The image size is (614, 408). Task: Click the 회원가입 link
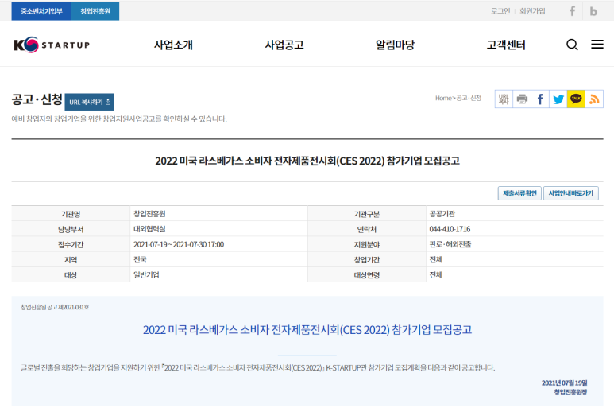(x=532, y=11)
